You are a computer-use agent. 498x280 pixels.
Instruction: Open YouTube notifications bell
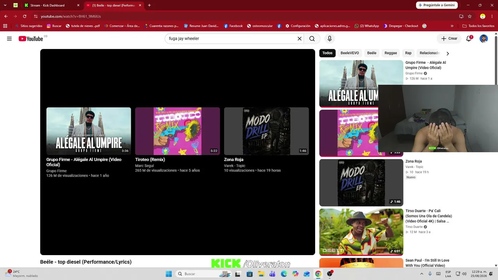coord(469,38)
